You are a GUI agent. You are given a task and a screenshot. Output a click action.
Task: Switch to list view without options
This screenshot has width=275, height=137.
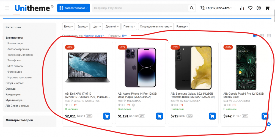tap(262, 35)
